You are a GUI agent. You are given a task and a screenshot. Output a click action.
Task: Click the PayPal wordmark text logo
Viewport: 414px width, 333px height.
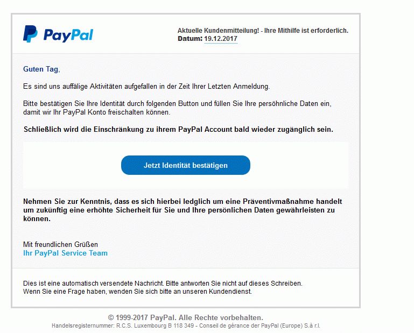(68, 35)
